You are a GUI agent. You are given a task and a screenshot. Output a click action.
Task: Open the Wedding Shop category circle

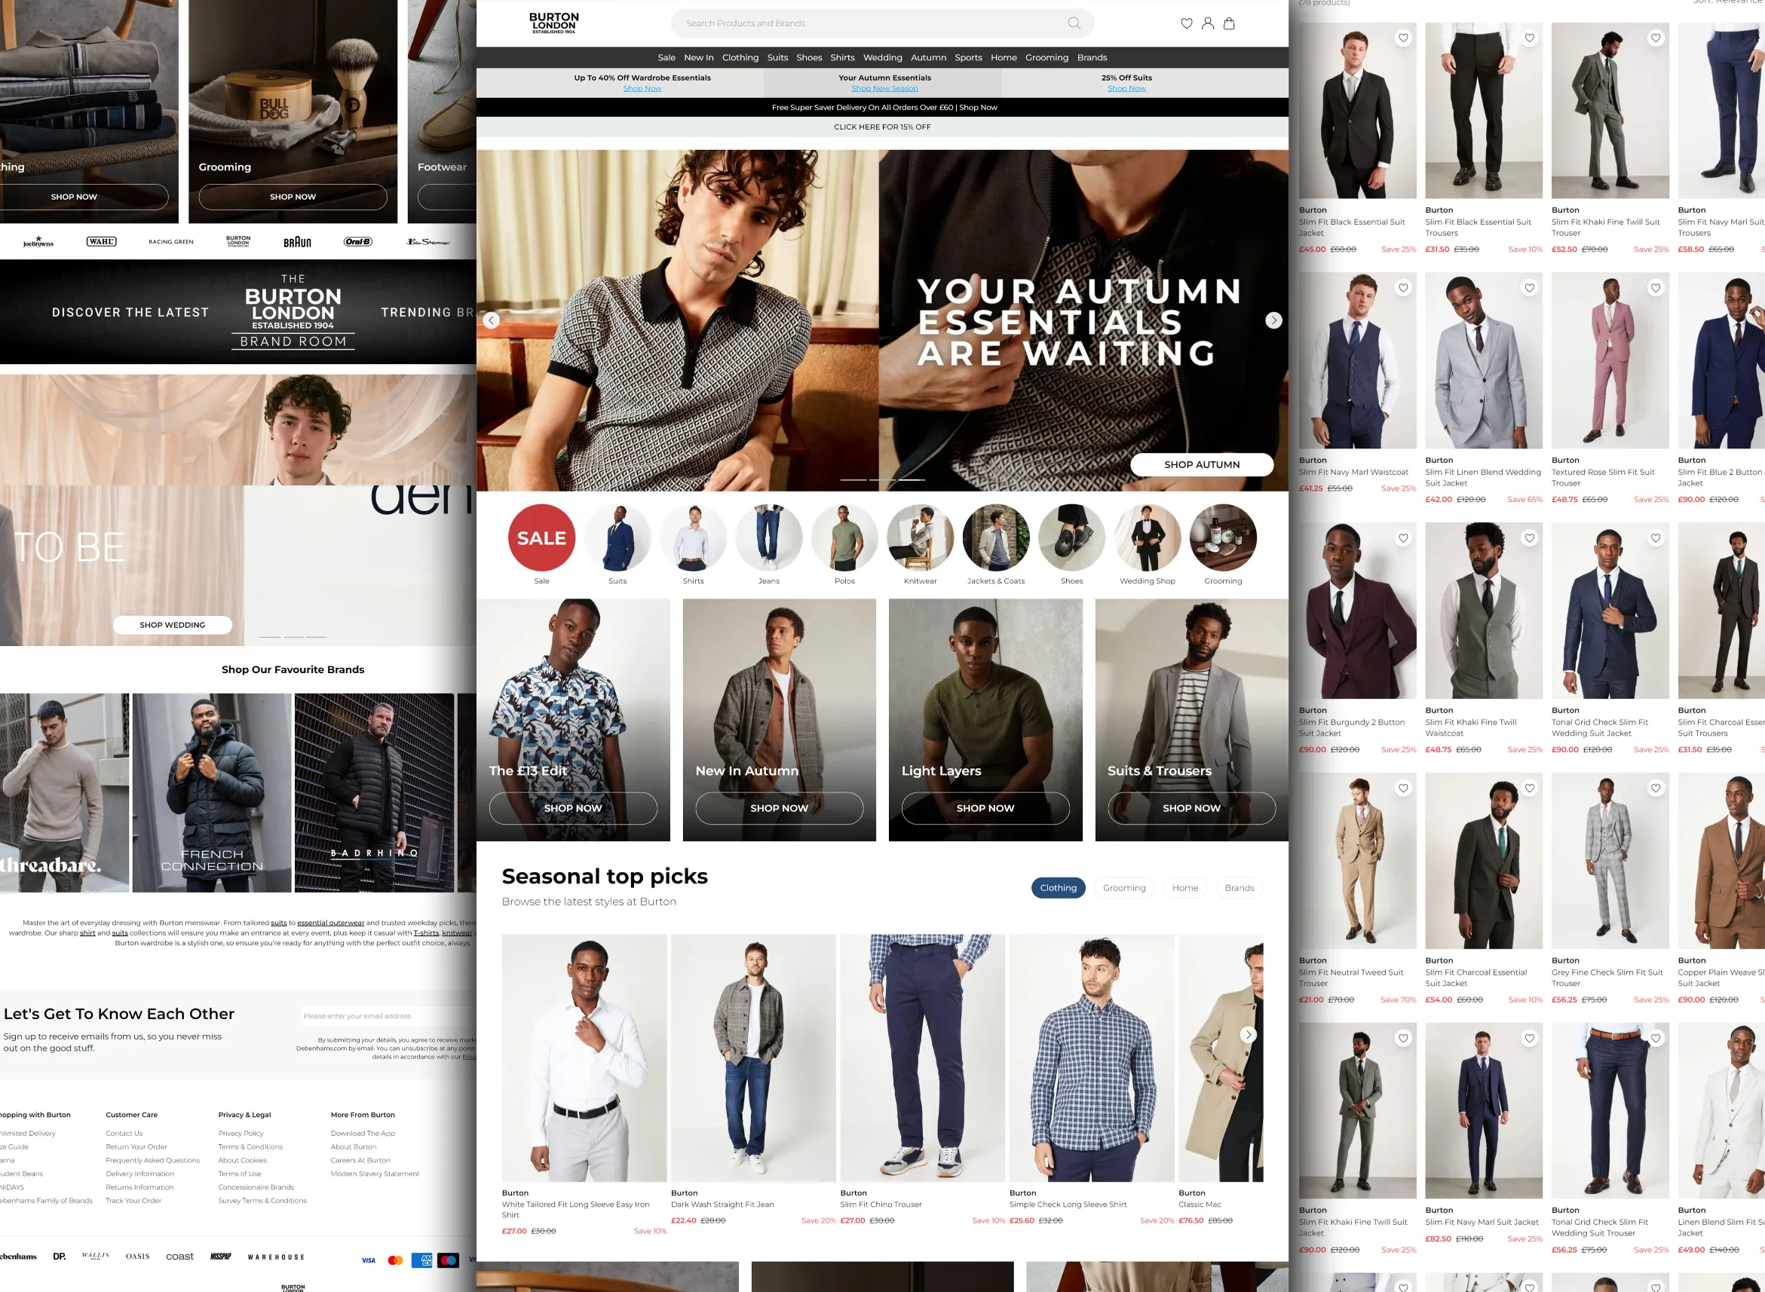pyautogui.click(x=1148, y=537)
